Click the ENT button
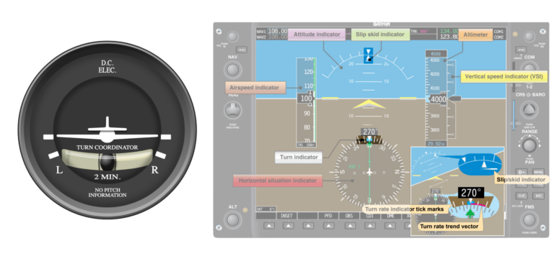Viewport: 554px width, 259px height. (538, 196)
